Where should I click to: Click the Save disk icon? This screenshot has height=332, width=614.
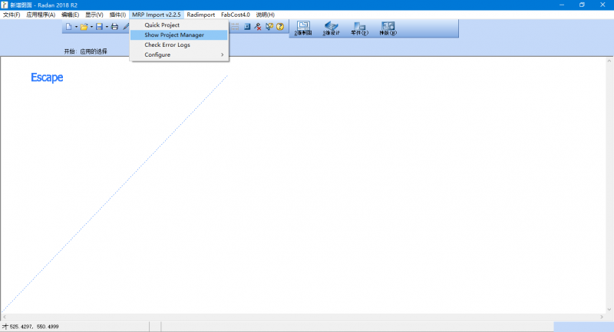98,27
